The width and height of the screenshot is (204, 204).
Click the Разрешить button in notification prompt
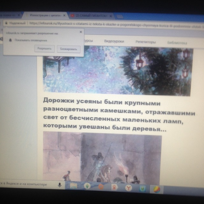[45, 48]
